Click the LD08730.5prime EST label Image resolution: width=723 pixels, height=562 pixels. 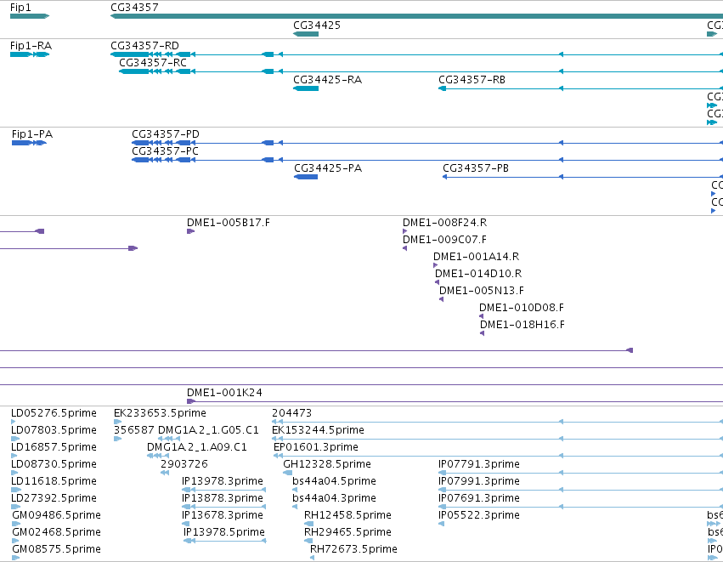point(54,464)
